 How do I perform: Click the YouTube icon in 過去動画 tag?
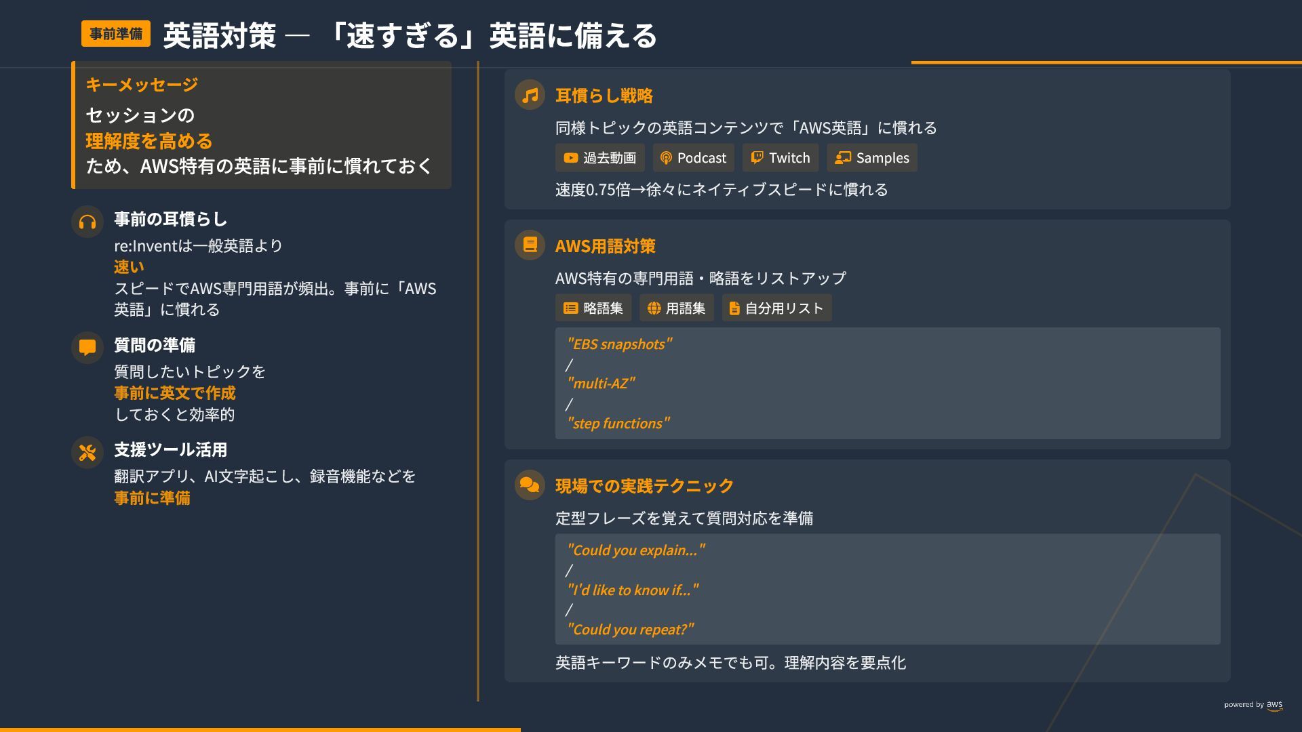(570, 158)
